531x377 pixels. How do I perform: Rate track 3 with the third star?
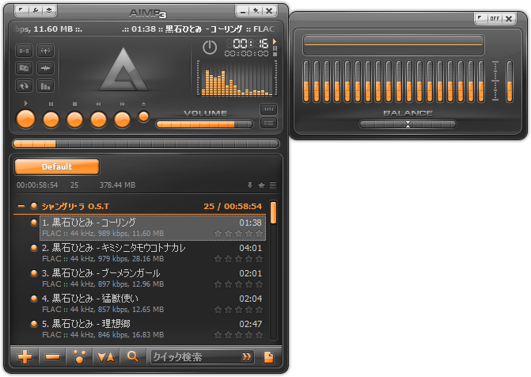click(x=239, y=284)
